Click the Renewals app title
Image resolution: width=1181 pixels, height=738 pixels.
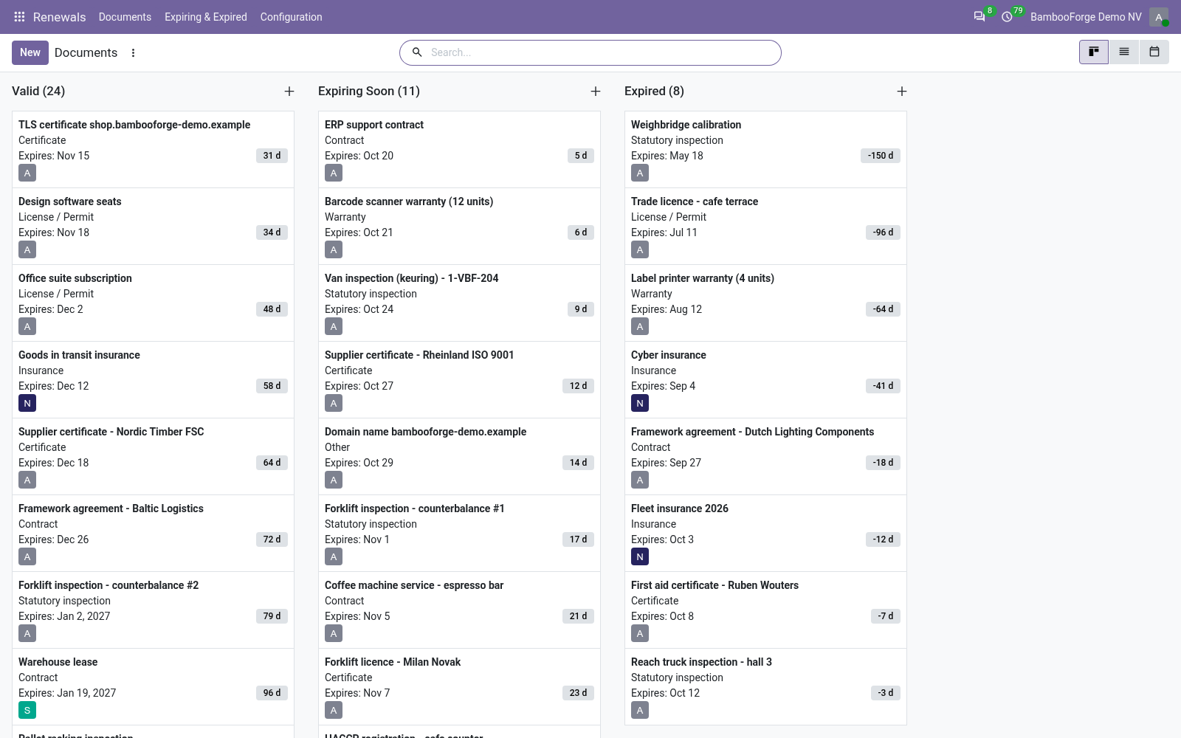[59, 16]
